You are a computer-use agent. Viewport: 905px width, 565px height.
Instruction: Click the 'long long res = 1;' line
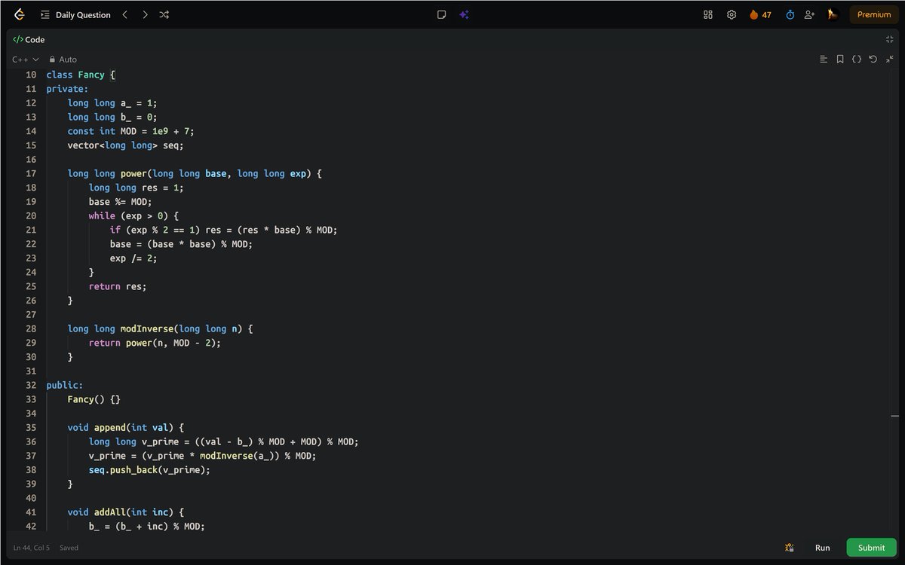point(136,188)
